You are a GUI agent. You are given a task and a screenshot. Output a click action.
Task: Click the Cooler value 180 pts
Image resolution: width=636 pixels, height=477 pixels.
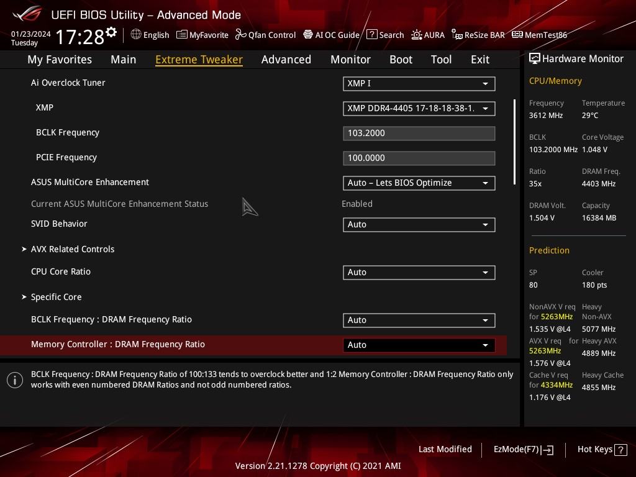[x=594, y=285]
